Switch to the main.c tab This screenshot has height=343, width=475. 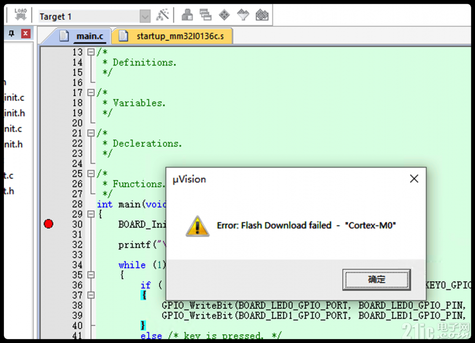click(90, 36)
